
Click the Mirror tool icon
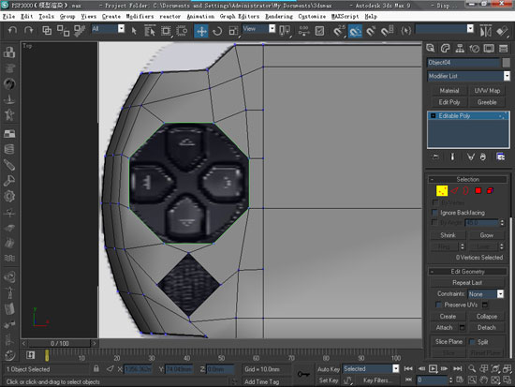485,31
